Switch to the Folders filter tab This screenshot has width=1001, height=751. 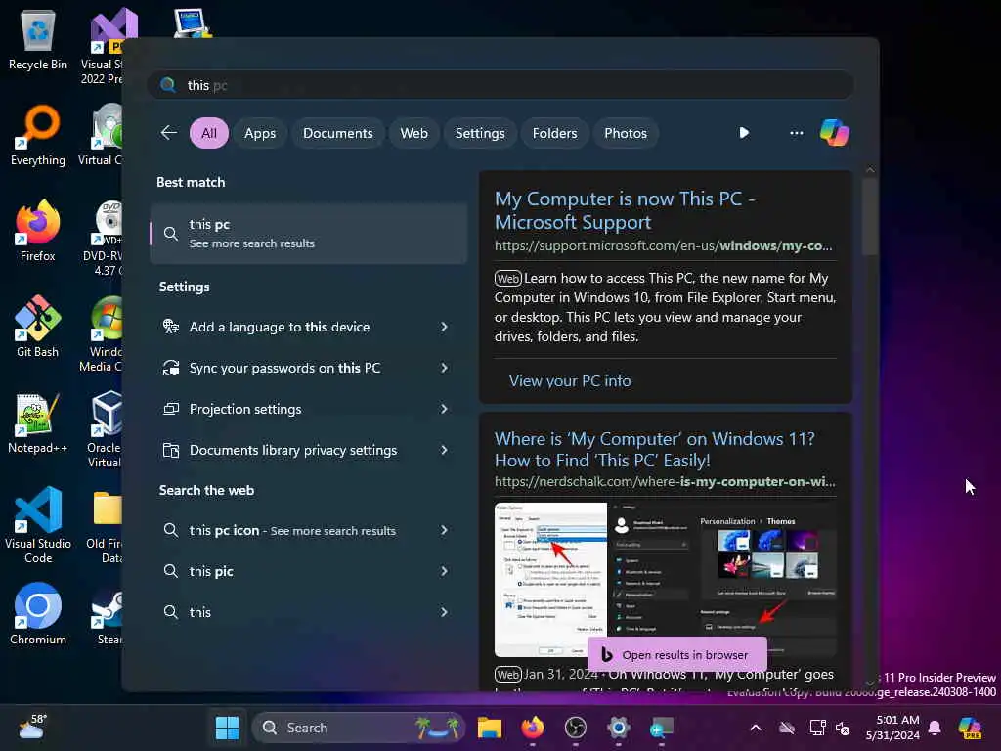[x=554, y=133]
